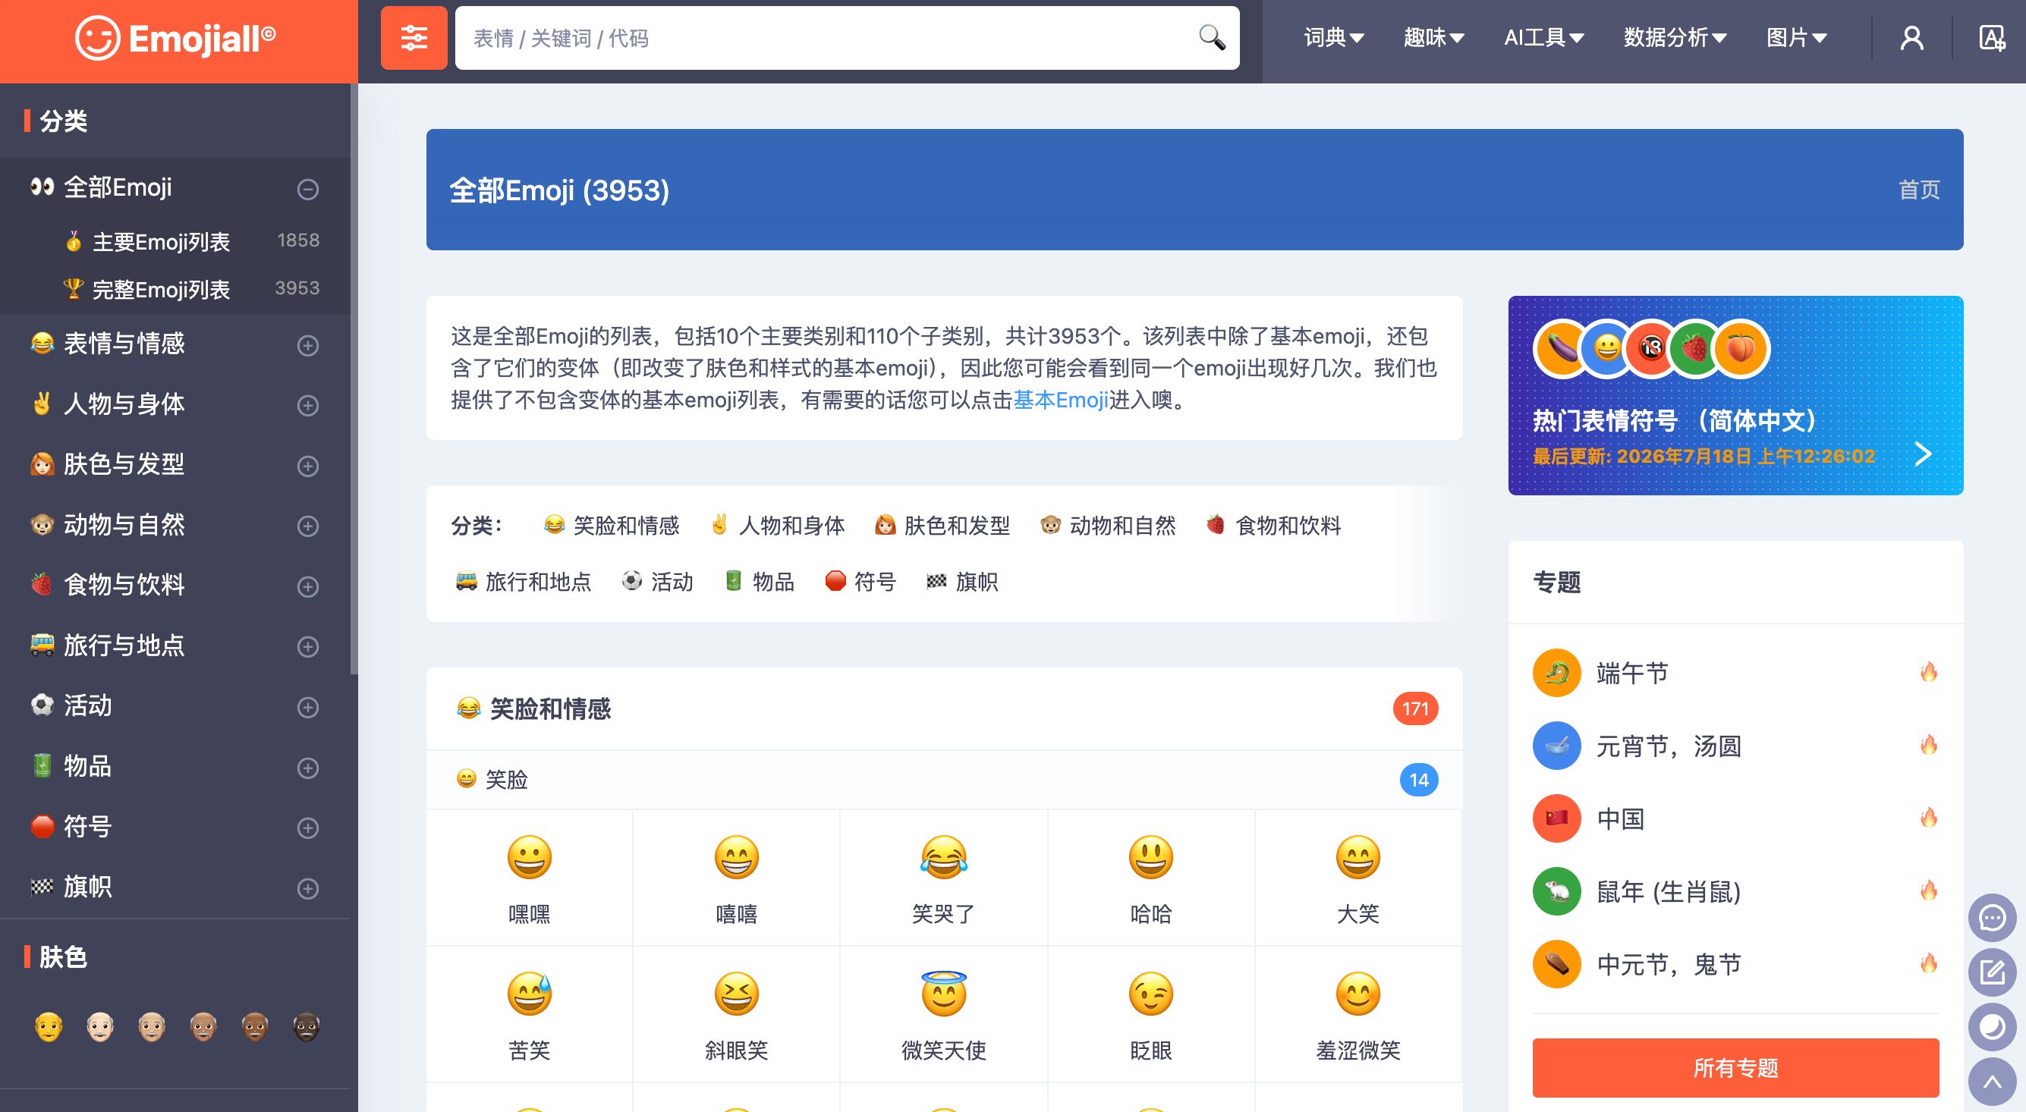This screenshot has height=1112, width=2026.
Task: Expand 旅行与地点 in sidebar
Action: (307, 646)
